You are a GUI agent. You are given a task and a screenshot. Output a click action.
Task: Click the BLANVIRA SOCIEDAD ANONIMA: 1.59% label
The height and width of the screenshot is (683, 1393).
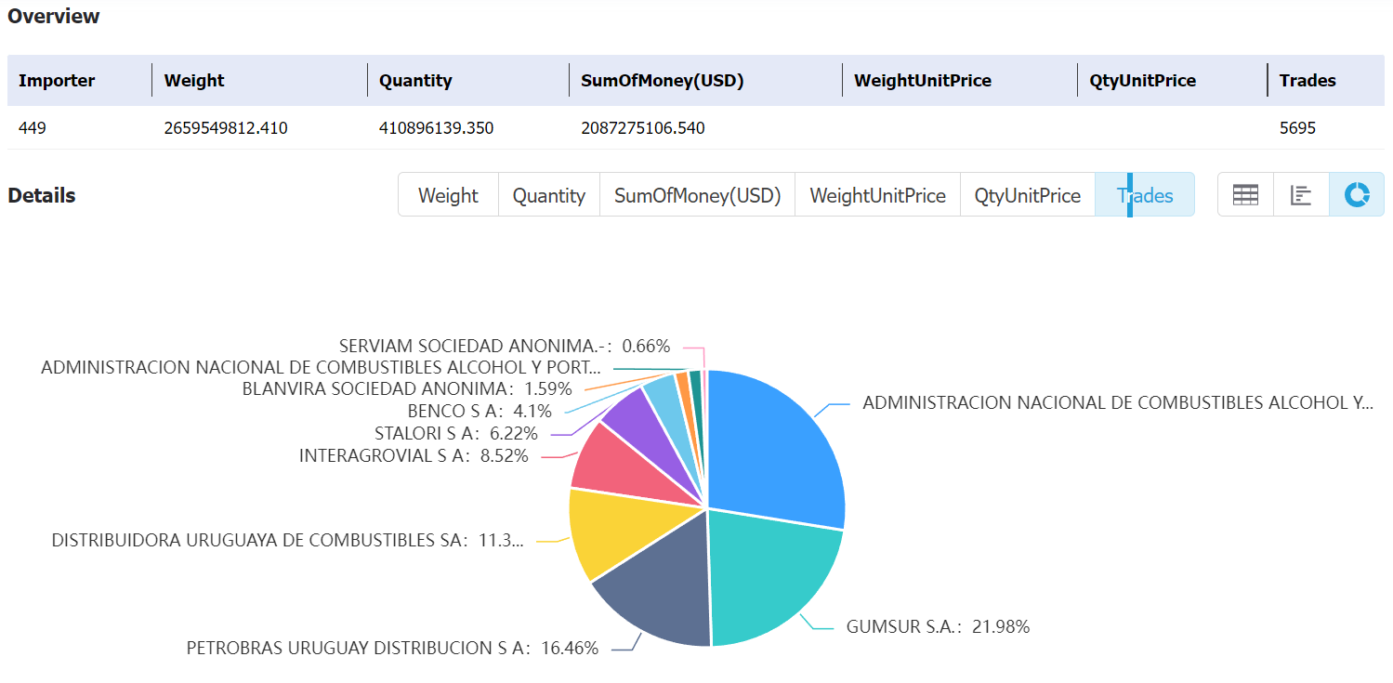[407, 388]
